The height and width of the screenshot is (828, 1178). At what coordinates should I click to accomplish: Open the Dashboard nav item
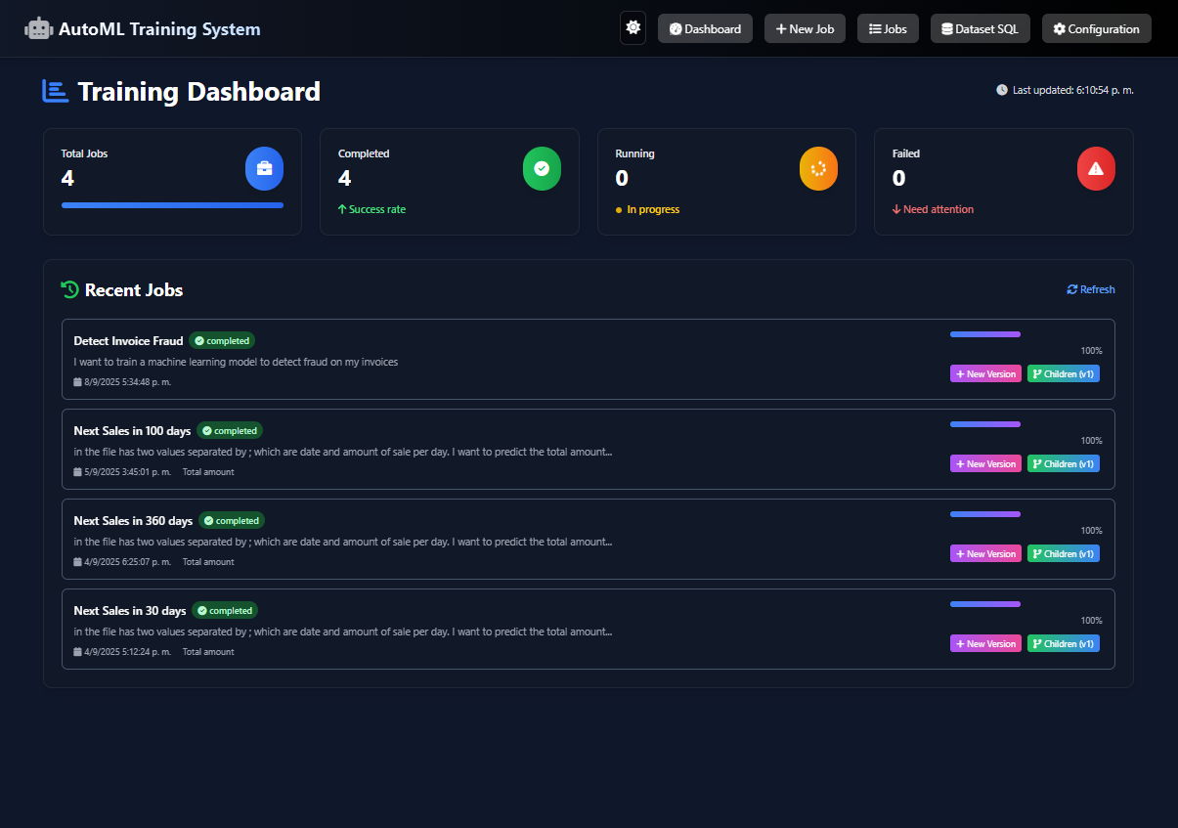click(x=705, y=29)
